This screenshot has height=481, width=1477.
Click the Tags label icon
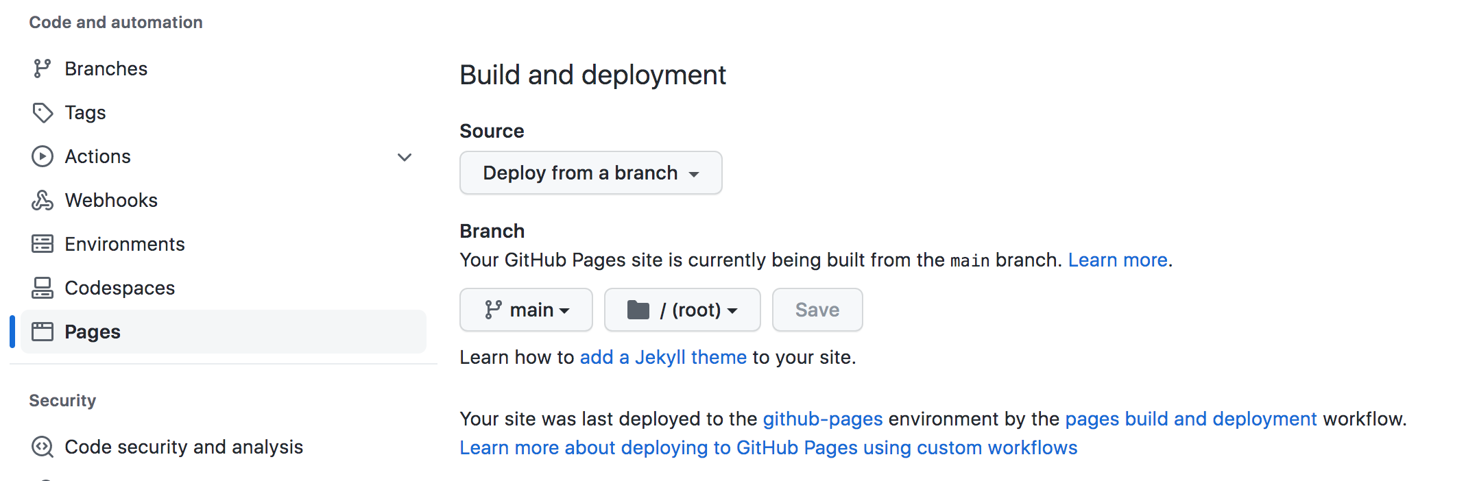click(43, 112)
